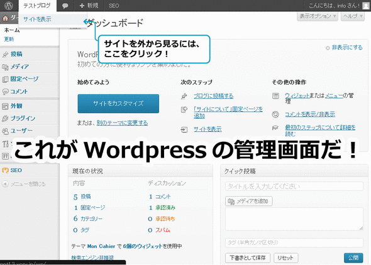Viewport: 371px width, 265px height.
Task: Click 6個のウィジェット link
Action: [143, 246]
